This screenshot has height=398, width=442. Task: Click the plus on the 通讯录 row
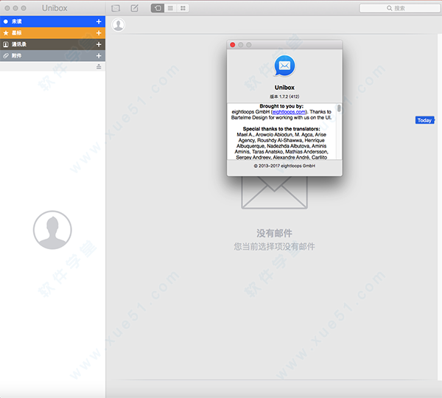pyautogui.click(x=99, y=44)
